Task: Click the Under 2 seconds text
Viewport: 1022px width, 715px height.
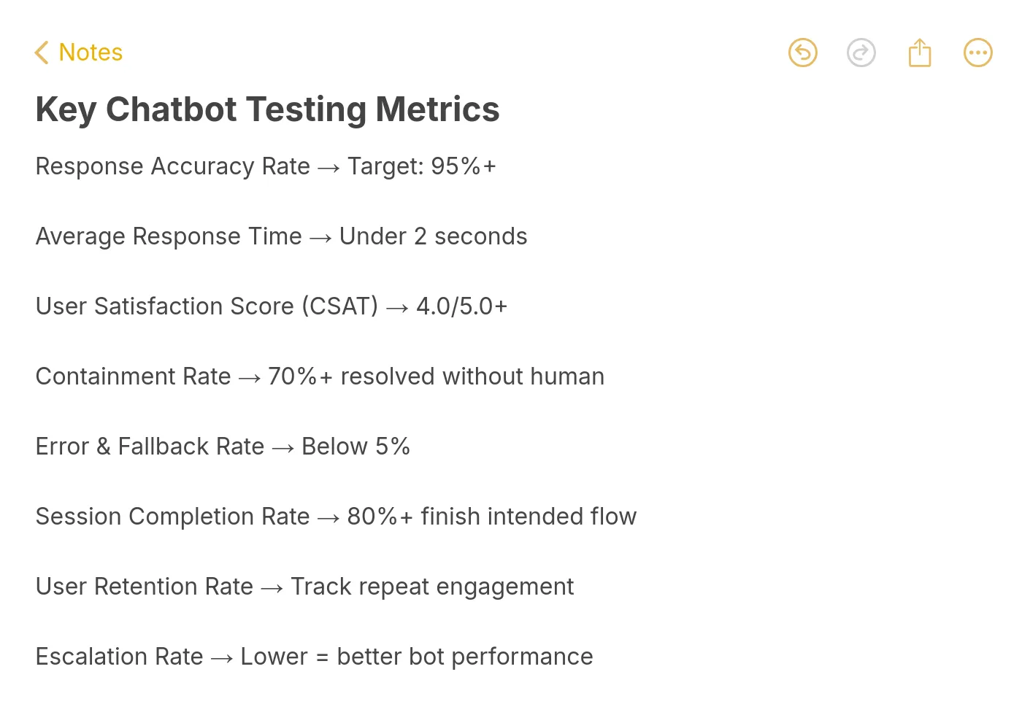Action: tap(433, 236)
